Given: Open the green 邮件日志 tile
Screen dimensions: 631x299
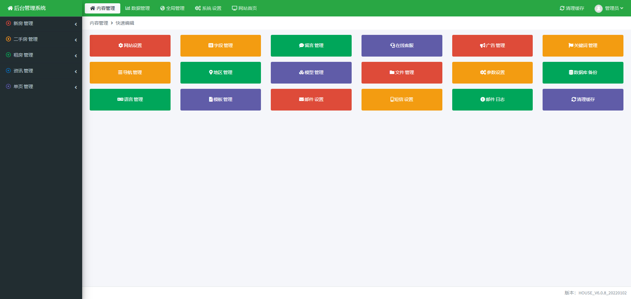Looking at the screenshot, I should [x=492, y=100].
